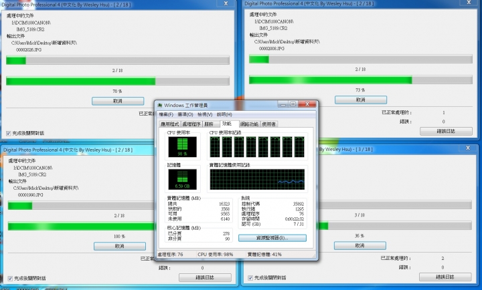
Task: Click the file progress bar showing 36 %
Action: [x=395, y=226]
